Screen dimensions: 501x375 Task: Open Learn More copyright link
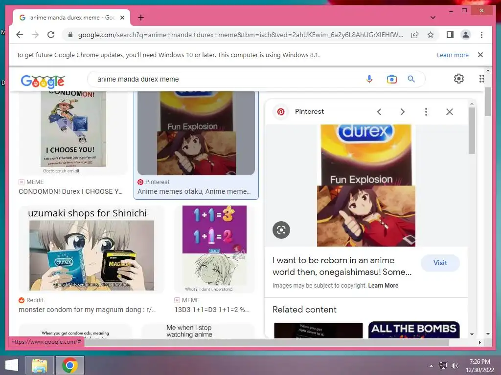coord(383,285)
